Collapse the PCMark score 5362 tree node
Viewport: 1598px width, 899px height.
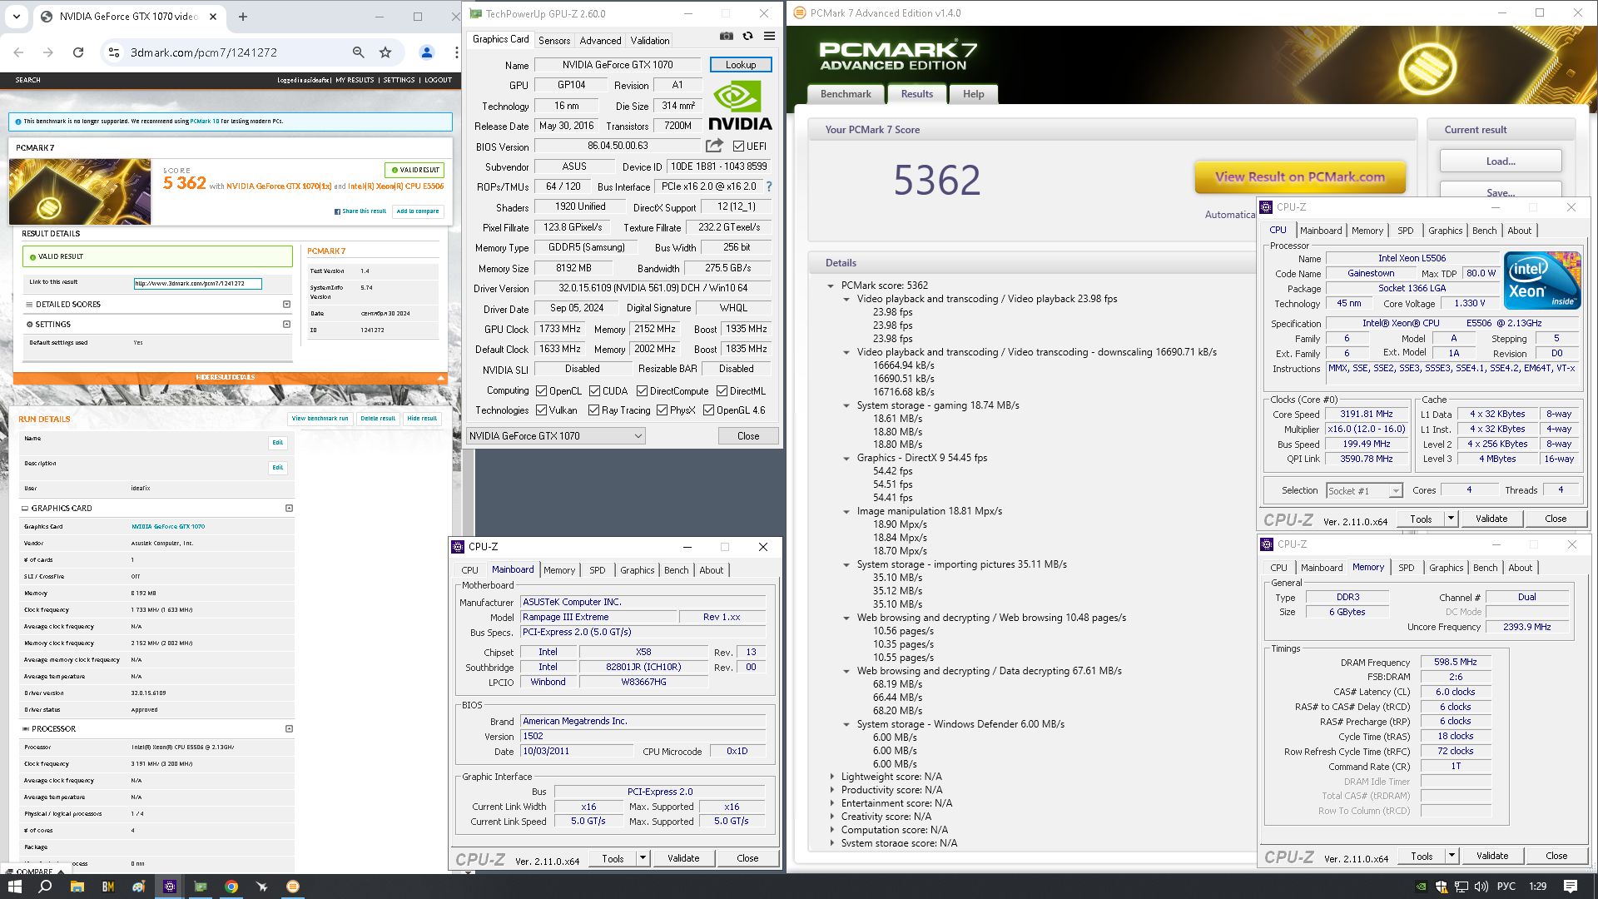point(831,286)
